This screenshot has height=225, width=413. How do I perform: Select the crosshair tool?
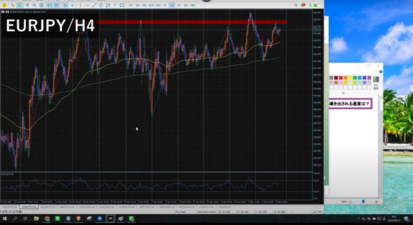(72, 5)
